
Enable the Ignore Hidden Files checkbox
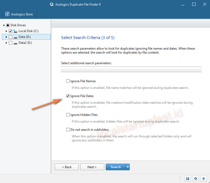click(68, 115)
